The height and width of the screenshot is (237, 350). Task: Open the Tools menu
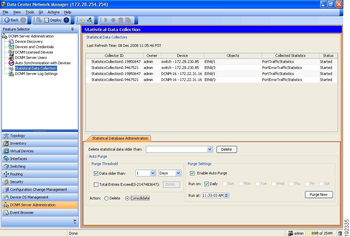tap(30, 12)
